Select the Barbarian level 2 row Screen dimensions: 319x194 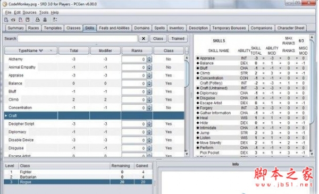coord(78,177)
